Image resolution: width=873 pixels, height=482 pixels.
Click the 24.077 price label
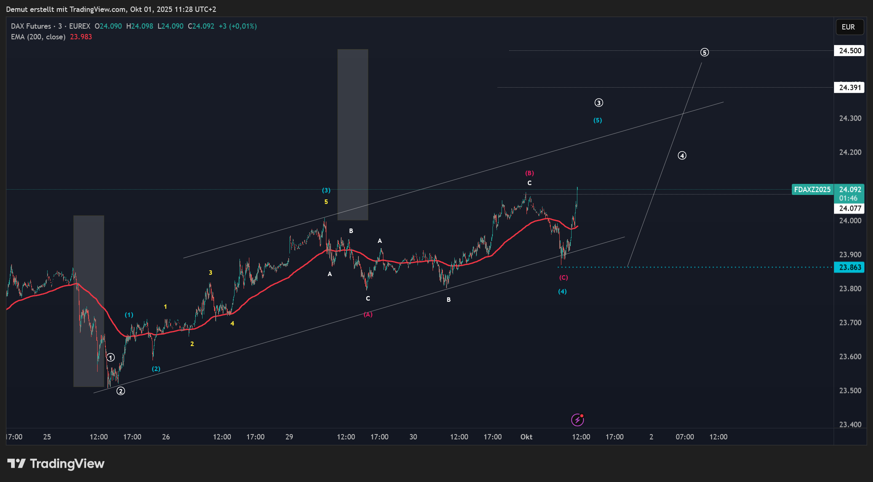850,208
